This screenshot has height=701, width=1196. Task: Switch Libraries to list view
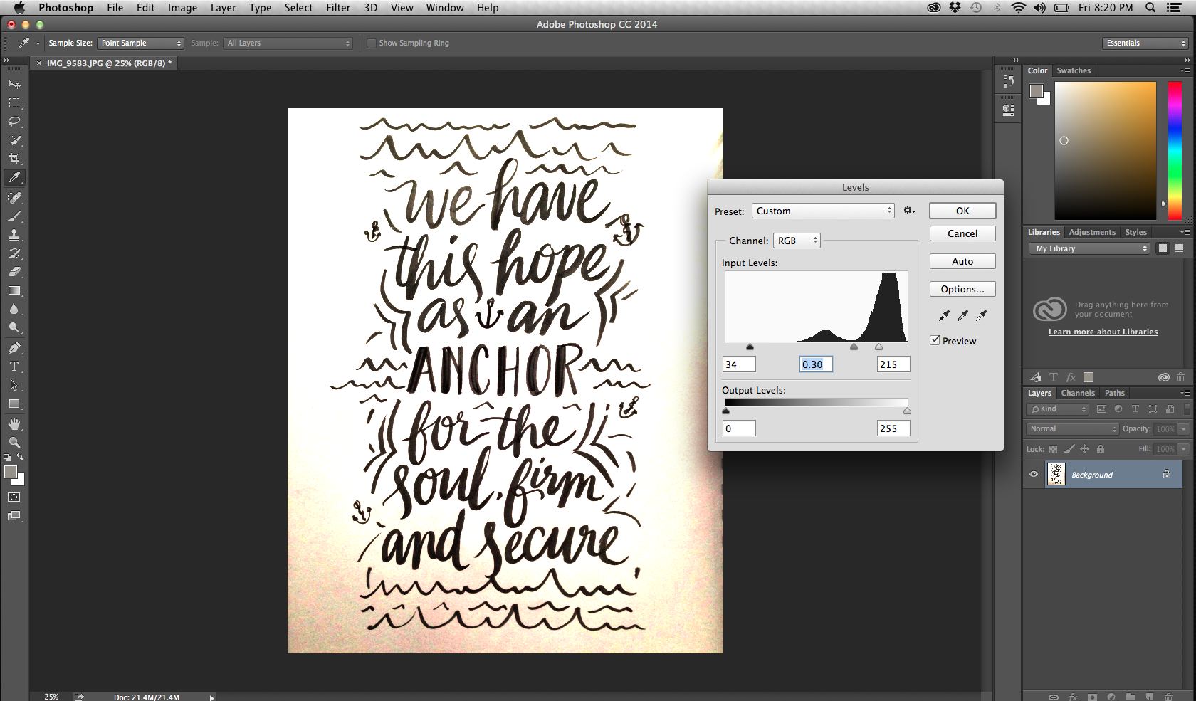1179,248
